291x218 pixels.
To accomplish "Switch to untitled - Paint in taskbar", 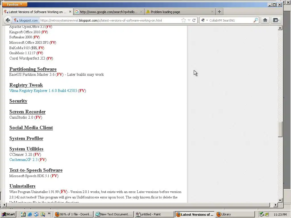I will [154, 214].
